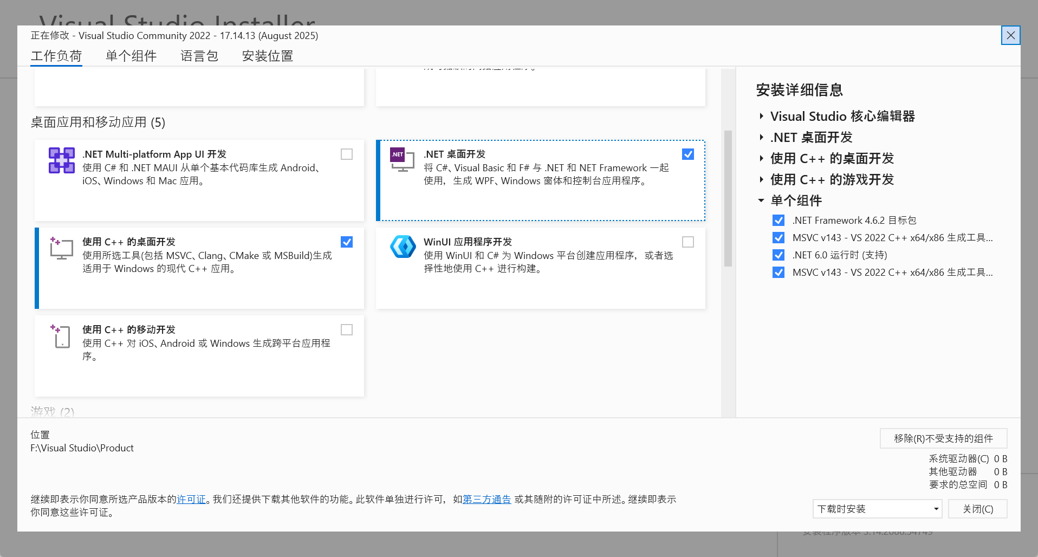Close the modify dialog with X icon
Screen dimensions: 1038x557
point(1010,36)
